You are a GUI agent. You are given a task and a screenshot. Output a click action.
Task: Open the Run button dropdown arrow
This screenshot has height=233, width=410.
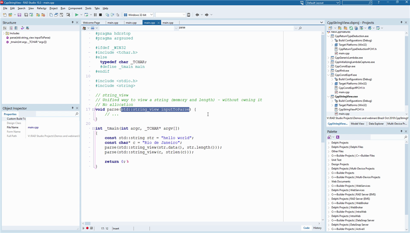point(81,15)
